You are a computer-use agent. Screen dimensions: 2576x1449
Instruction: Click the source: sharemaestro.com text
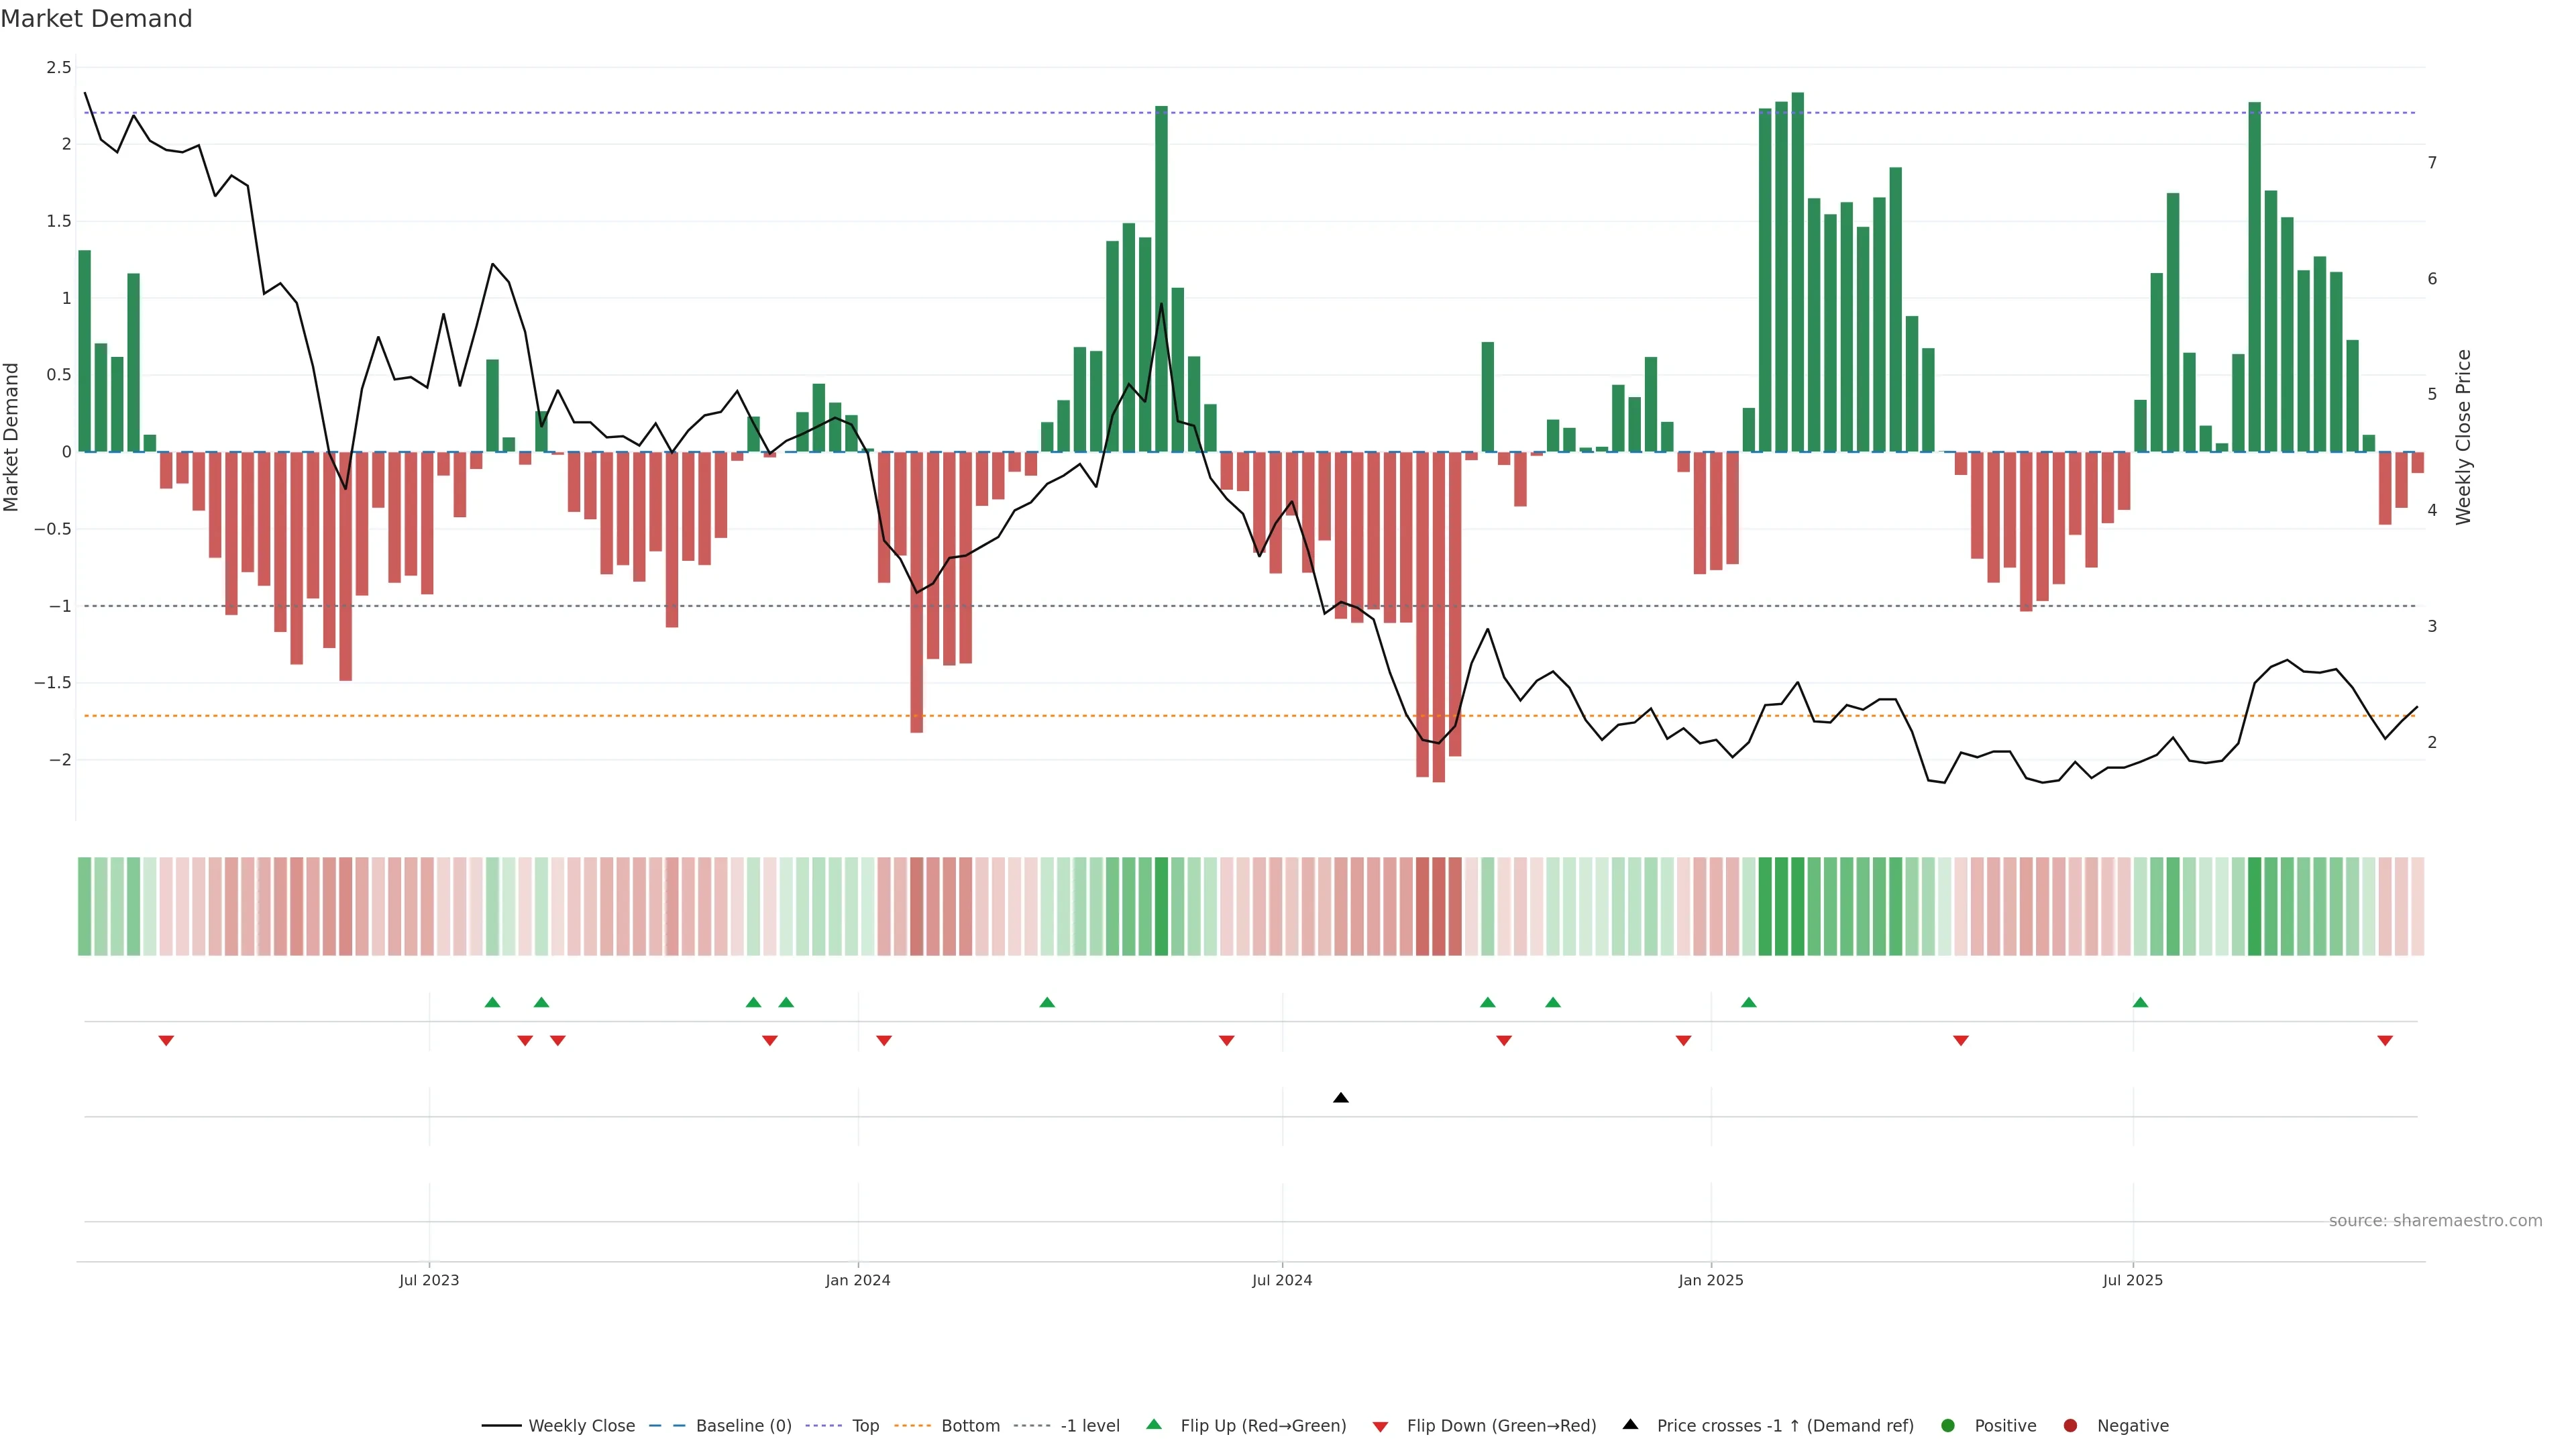(2435, 1220)
